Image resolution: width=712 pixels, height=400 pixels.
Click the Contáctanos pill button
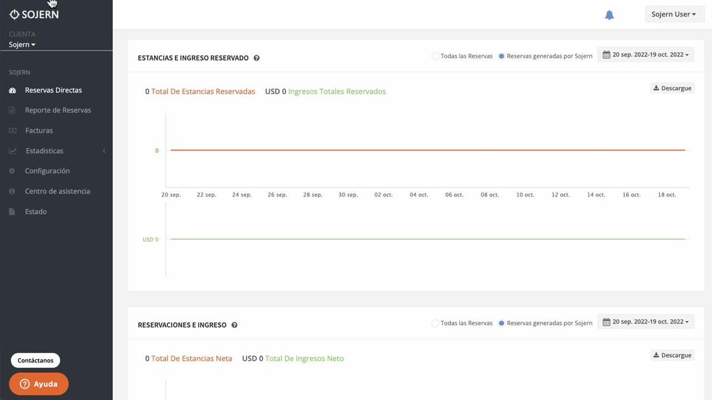pos(36,360)
